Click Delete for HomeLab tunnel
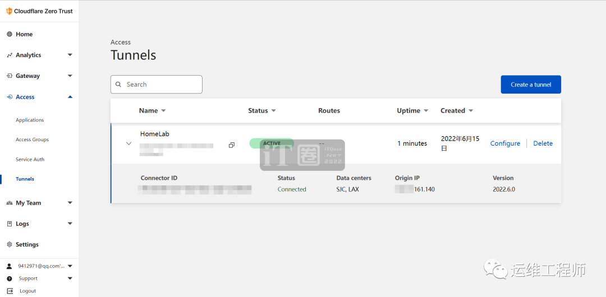The width and height of the screenshot is (606, 297). pyautogui.click(x=543, y=143)
